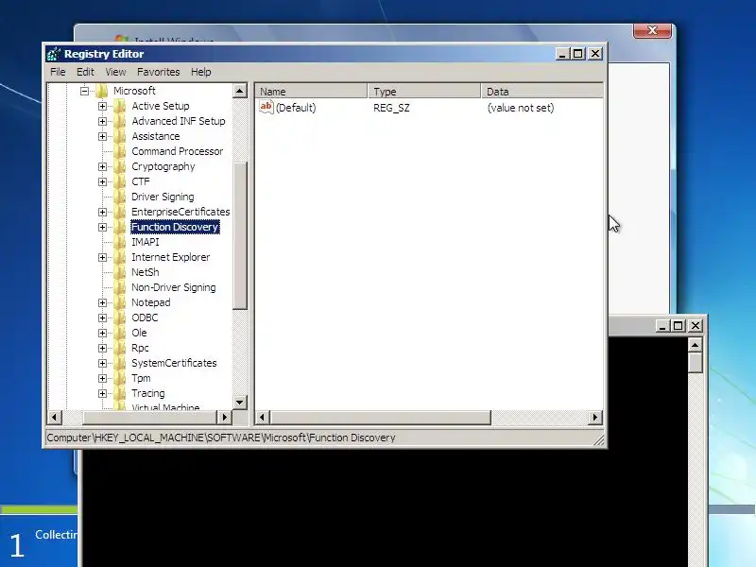Click the (Default) string value icon

coord(266,107)
